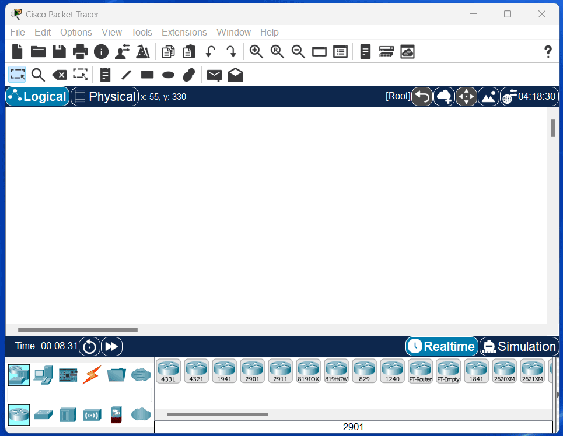Viewport: 563px width, 436px height.
Task: Activate the Select tool
Action: (18, 75)
